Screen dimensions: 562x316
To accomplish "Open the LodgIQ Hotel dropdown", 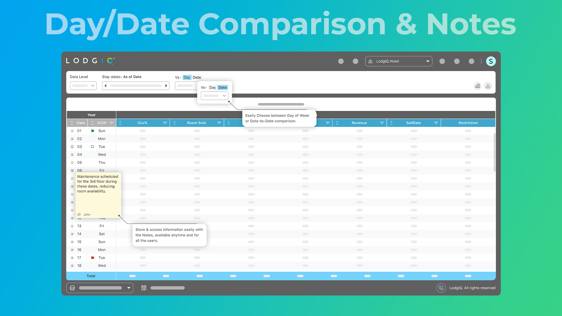I will coord(399,61).
